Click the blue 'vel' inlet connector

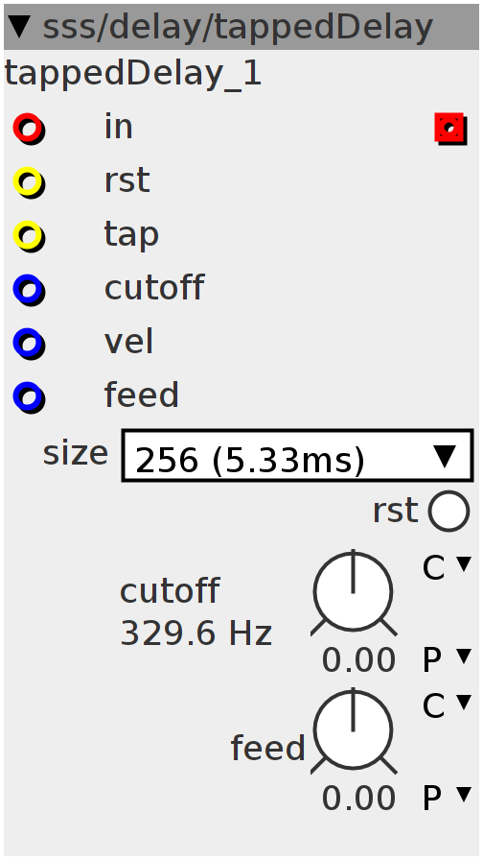(29, 344)
